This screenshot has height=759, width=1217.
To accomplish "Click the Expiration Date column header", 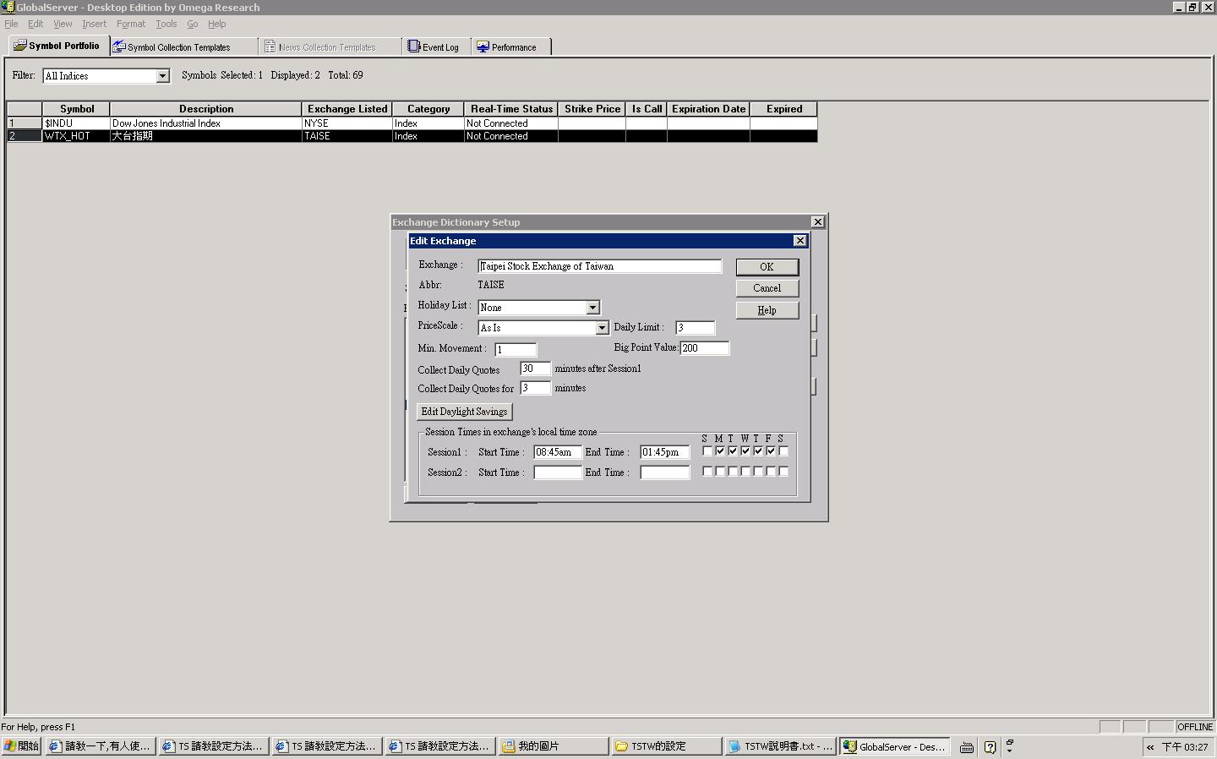I will (708, 109).
